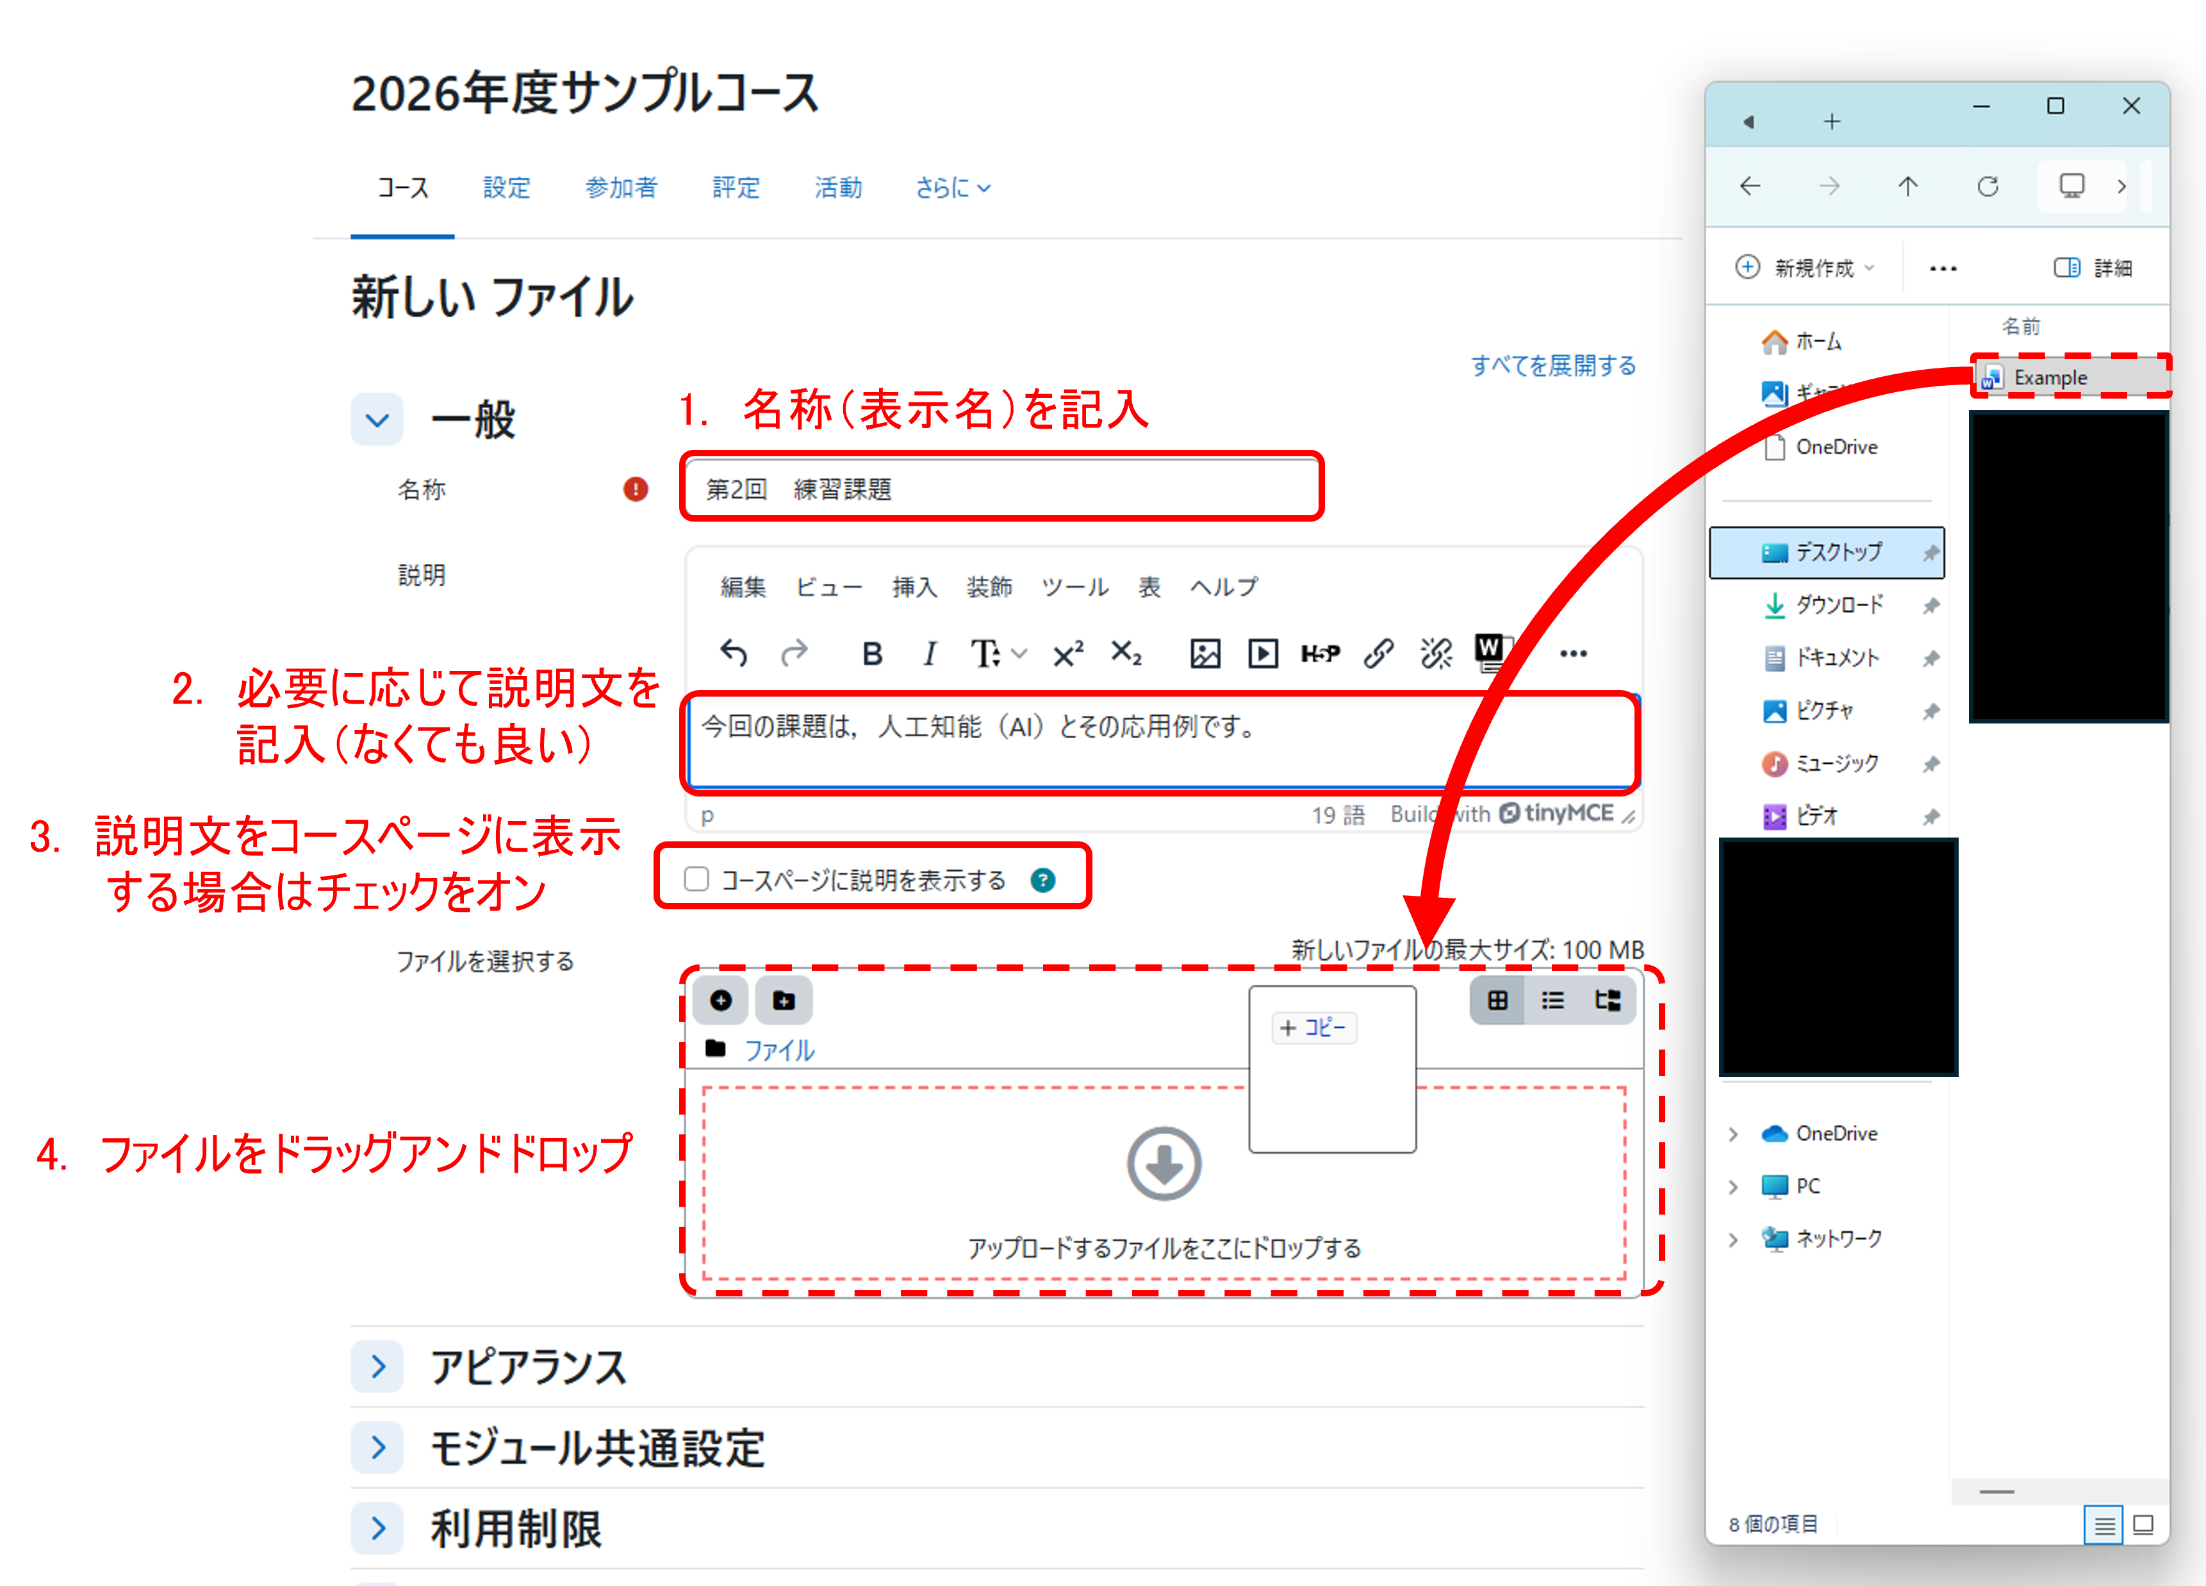Add a file with the plus icon
2206x1586 pixels.
[721, 1000]
